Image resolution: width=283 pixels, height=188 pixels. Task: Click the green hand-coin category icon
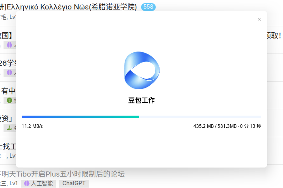(9, 128)
